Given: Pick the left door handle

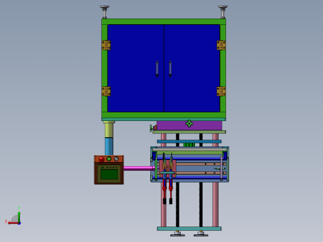Looking at the screenshot, I should pyautogui.click(x=157, y=69).
